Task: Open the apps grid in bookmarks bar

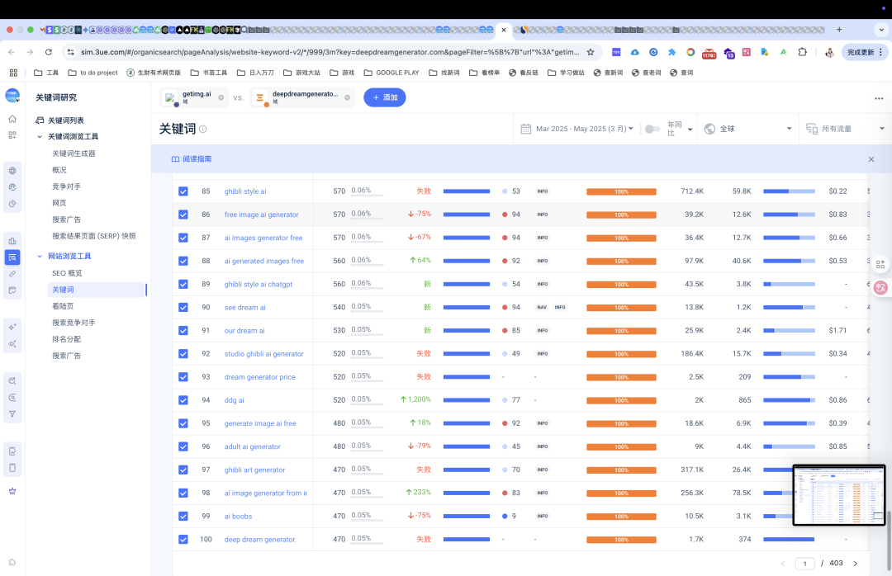Action: click(x=13, y=73)
